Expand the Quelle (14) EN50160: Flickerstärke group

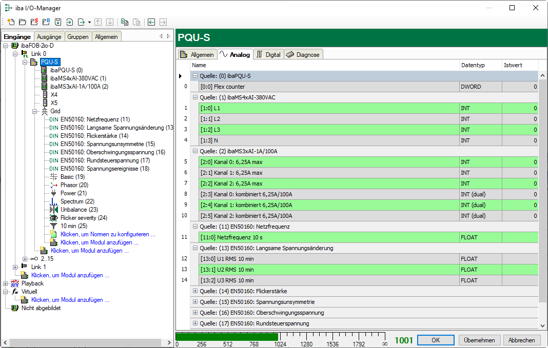pyautogui.click(x=195, y=291)
